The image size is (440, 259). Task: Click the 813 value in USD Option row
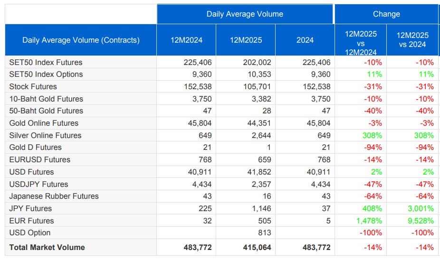[x=264, y=233]
